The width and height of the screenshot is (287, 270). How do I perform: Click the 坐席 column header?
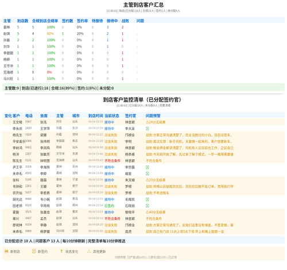(x=44, y=115)
